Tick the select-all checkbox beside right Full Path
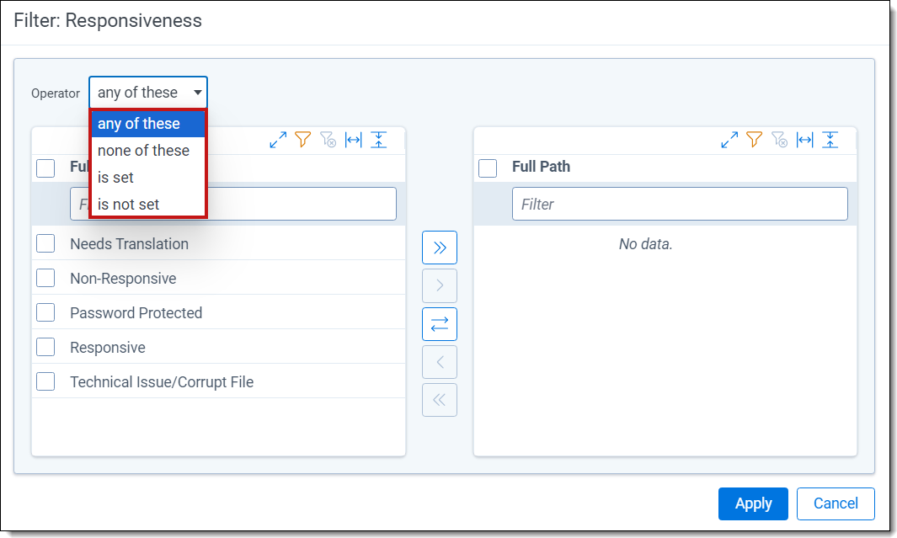This screenshot has width=897, height=538. tap(488, 168)
